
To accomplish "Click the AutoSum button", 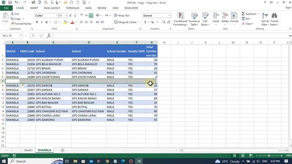I will [249, 14].
